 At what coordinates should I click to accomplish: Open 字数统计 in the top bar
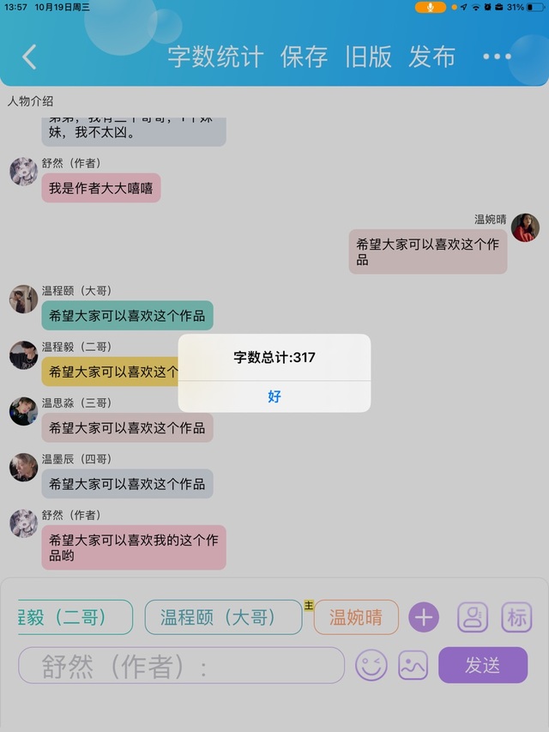click(215, 57)
